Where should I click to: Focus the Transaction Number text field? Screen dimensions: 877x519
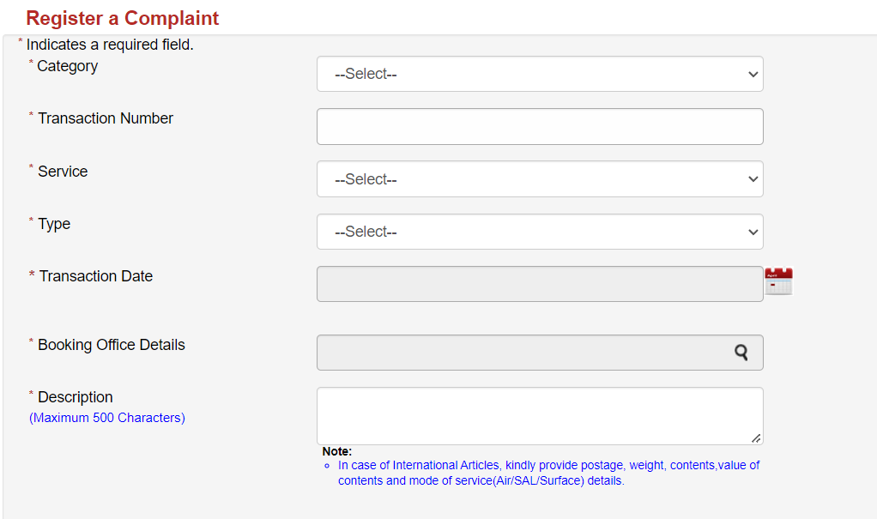pos(540,126)
